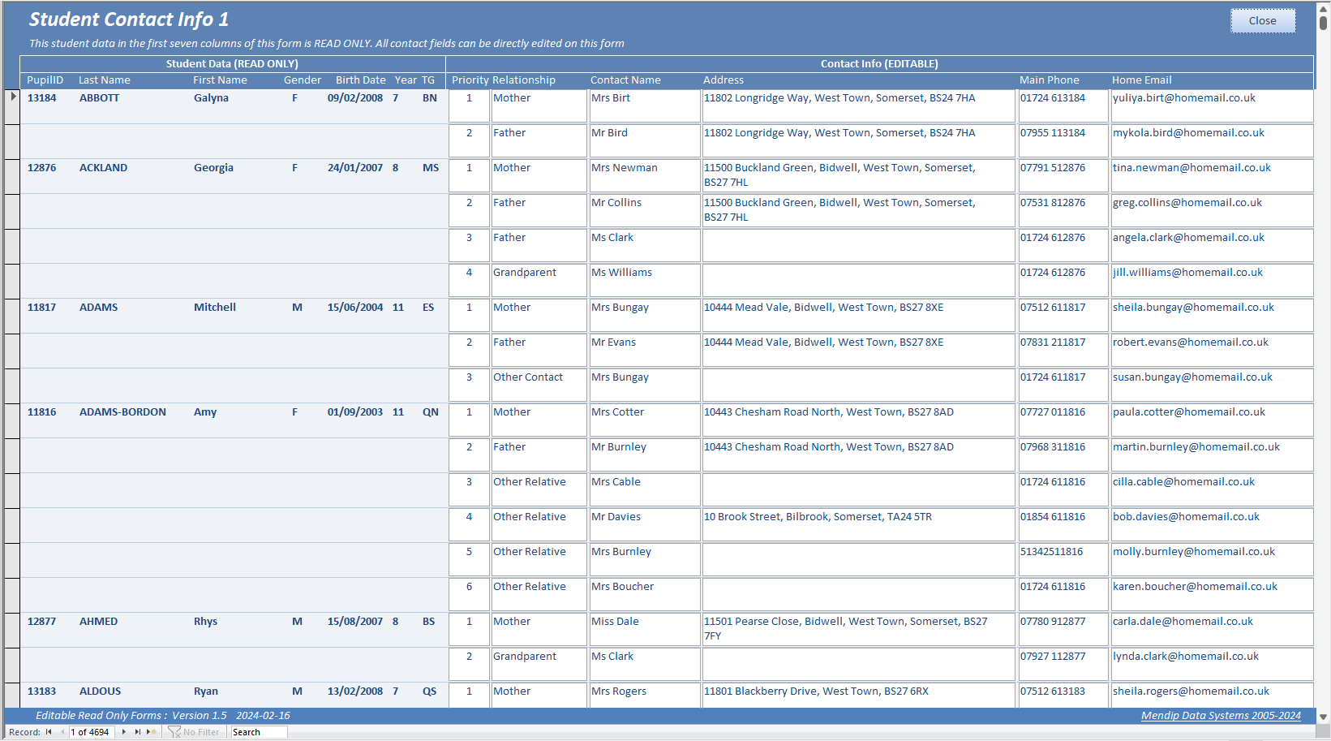Edit Mrs Cotter contact name field
This screenshot has height=741, width=1331.
pos(645,420)
